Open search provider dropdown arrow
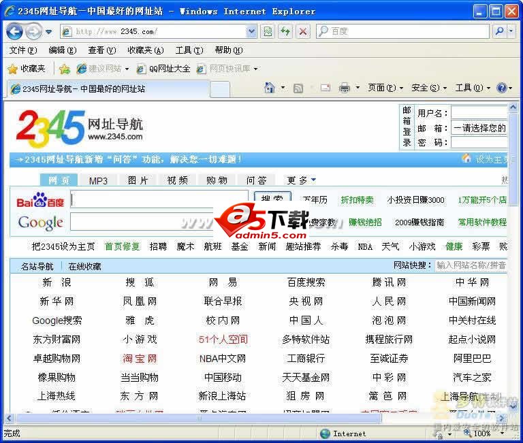The image size is (523, 443). [x=511, y=32]
